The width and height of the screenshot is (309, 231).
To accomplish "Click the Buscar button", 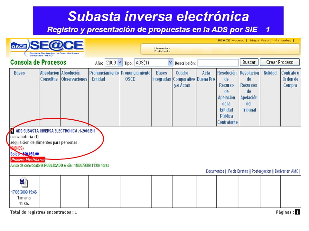I will point(249,62).
